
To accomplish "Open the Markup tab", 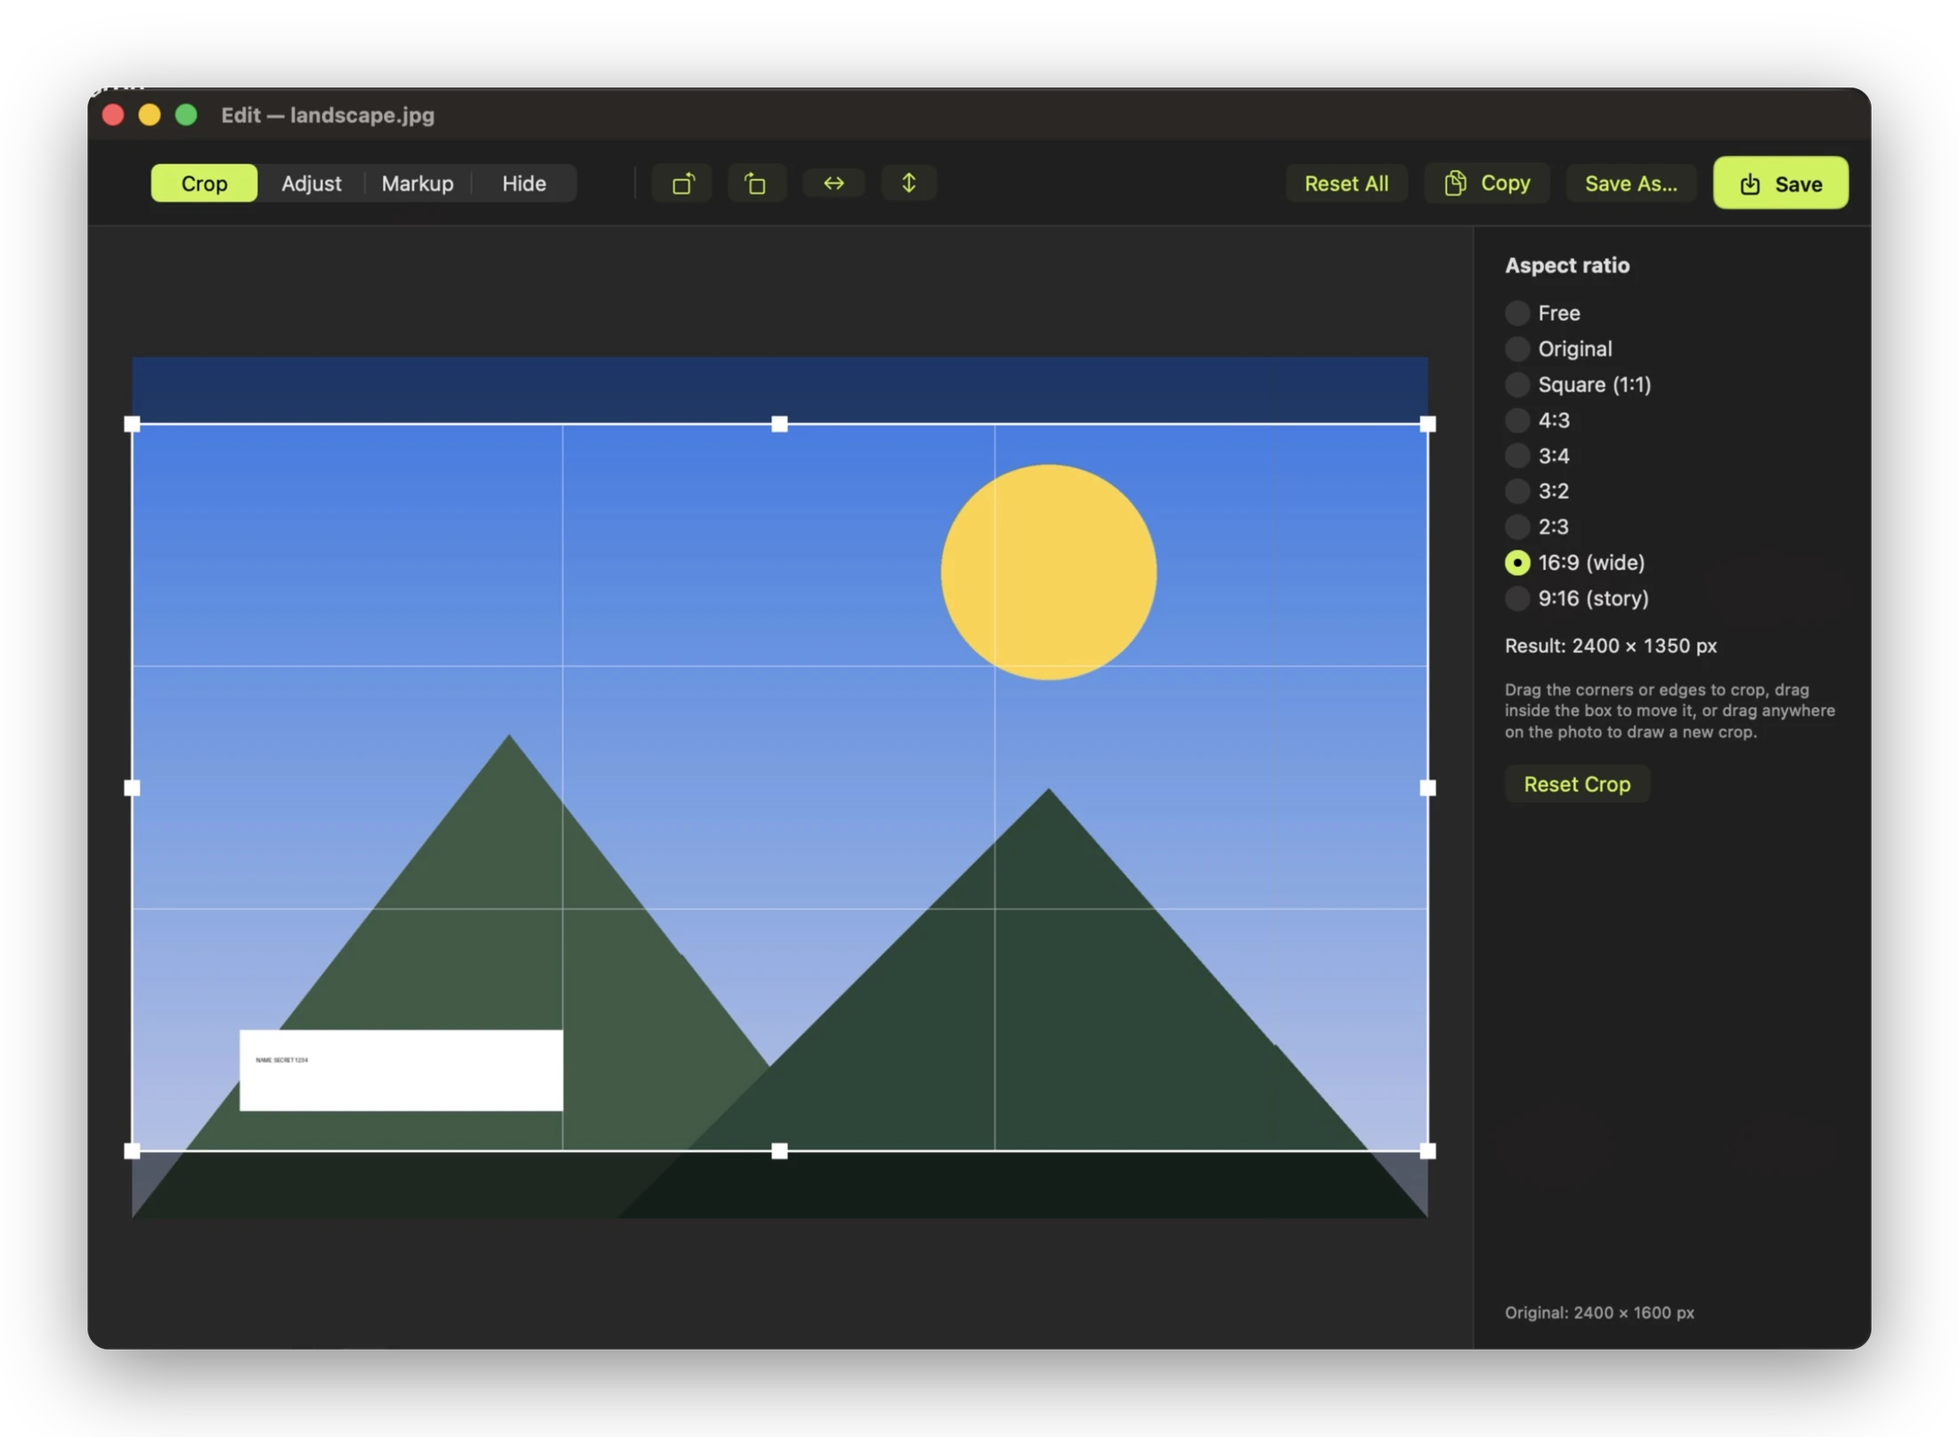I will coord(418,183).
